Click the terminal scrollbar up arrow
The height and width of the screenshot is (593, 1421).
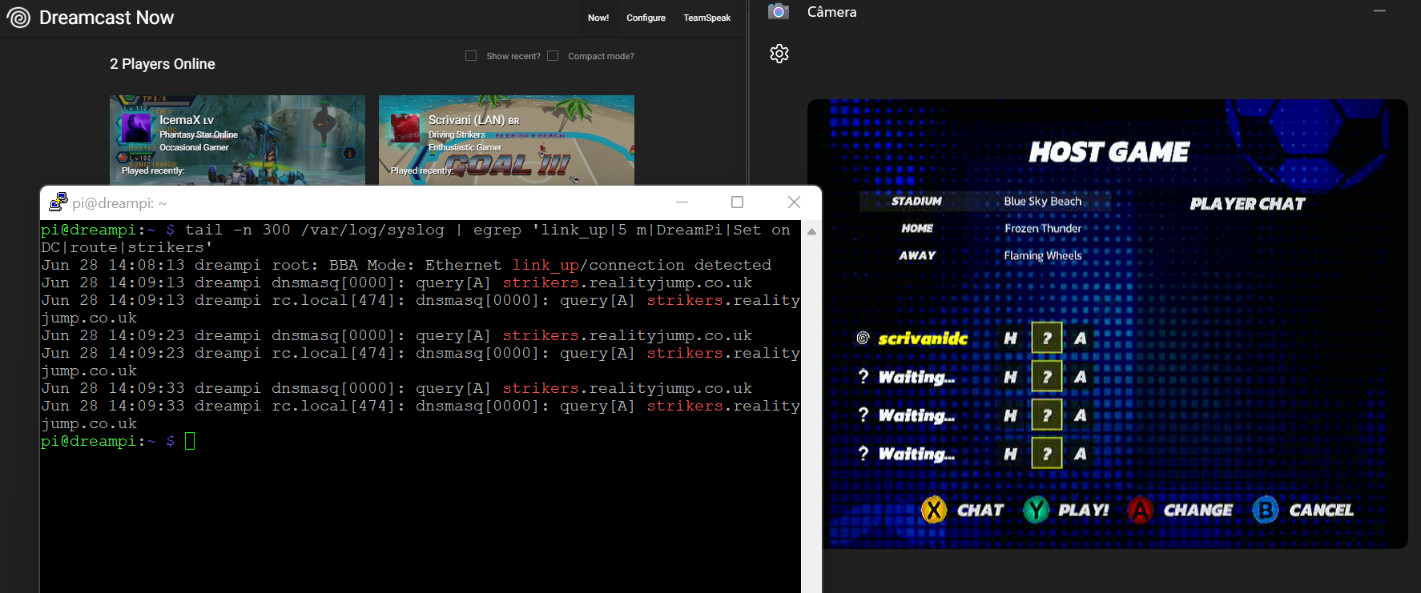tap(811, 232)
